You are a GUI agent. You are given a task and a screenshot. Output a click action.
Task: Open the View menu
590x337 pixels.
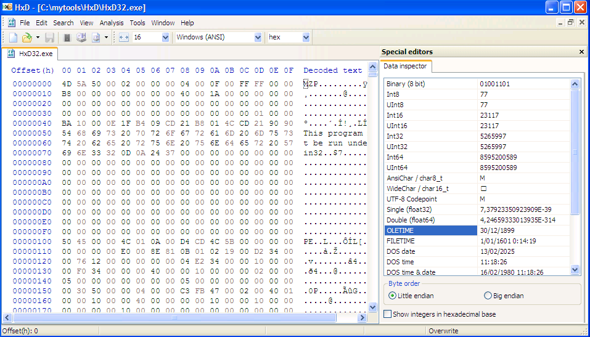click(x=86, y=23)
